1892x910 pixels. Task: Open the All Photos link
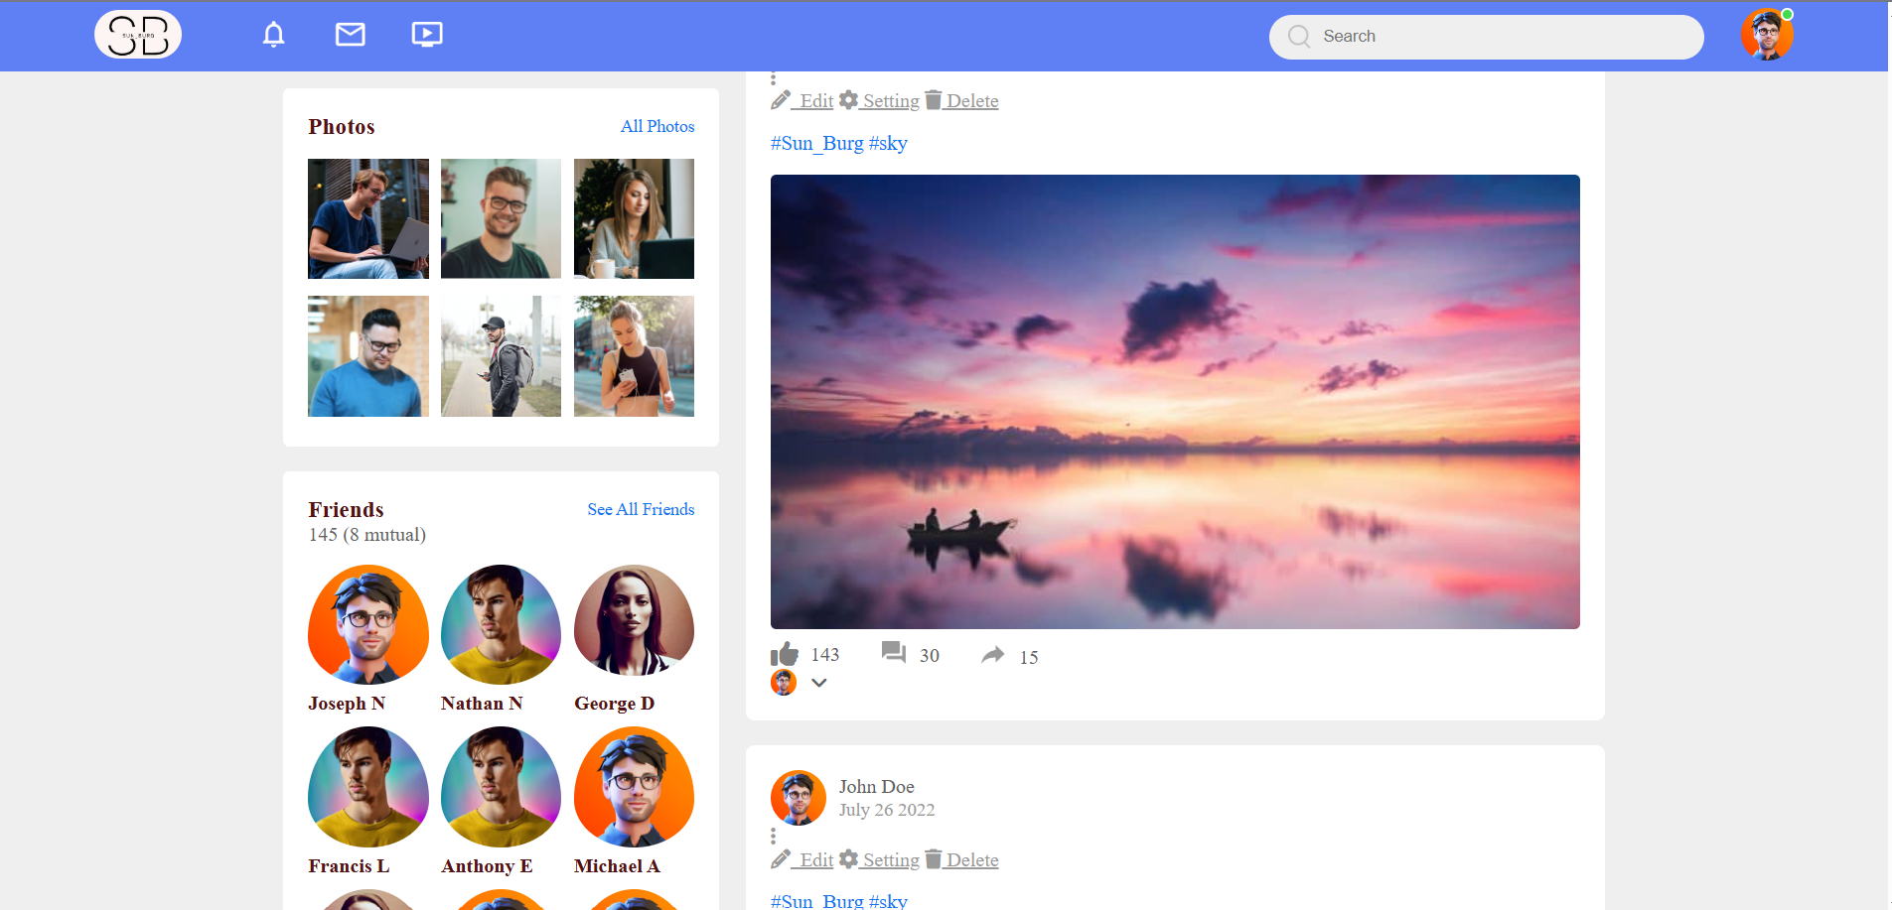[x=657, y=126]
